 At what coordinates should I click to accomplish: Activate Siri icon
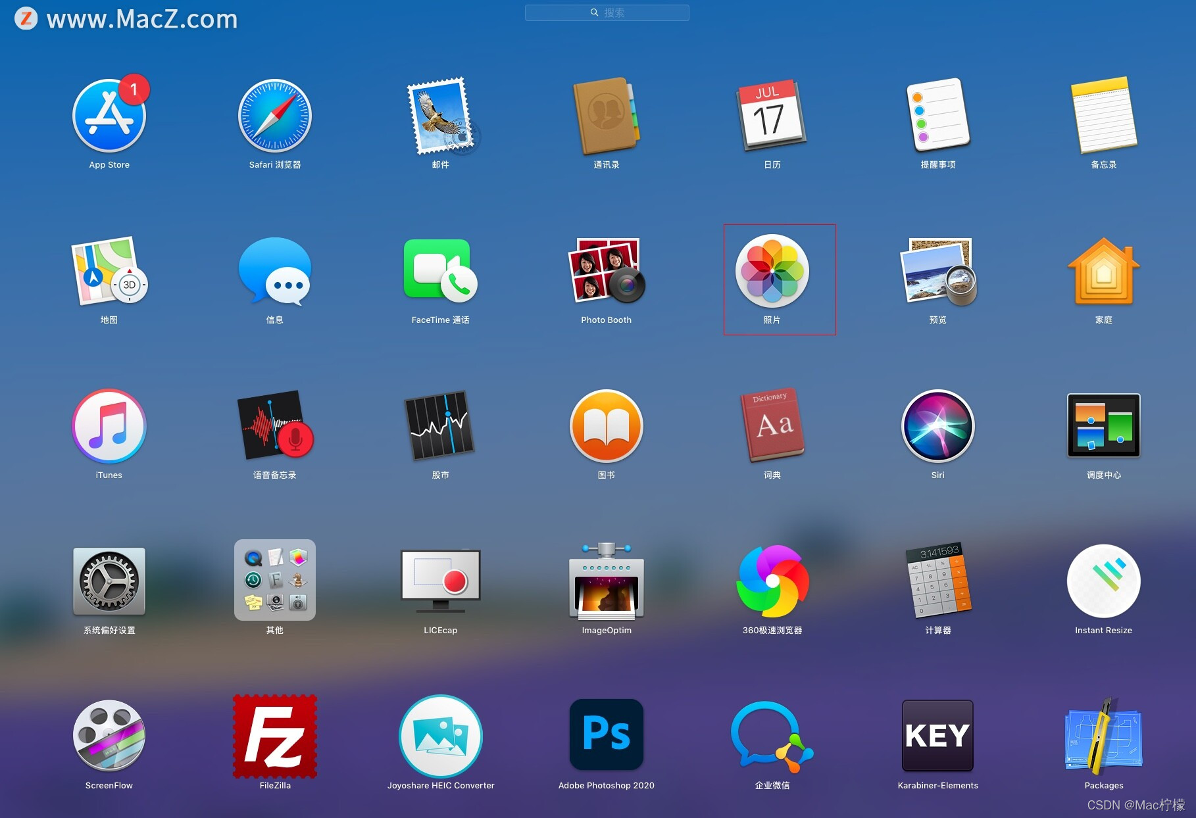tap(937, 426)
